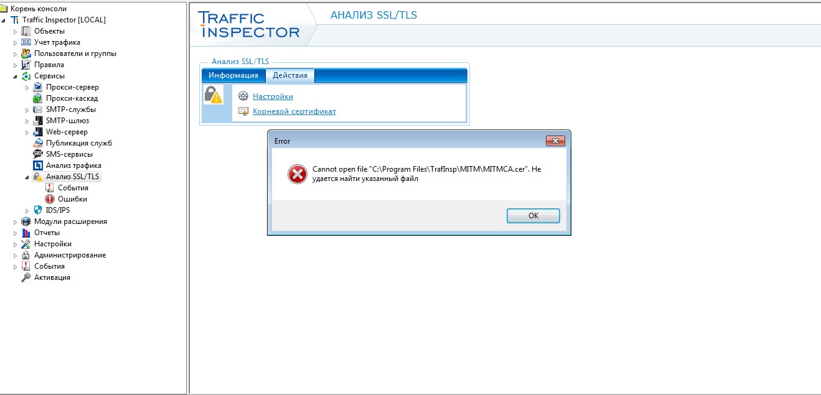
Task: Click the SMS-сервисы icon
Action: pos(38,154)
